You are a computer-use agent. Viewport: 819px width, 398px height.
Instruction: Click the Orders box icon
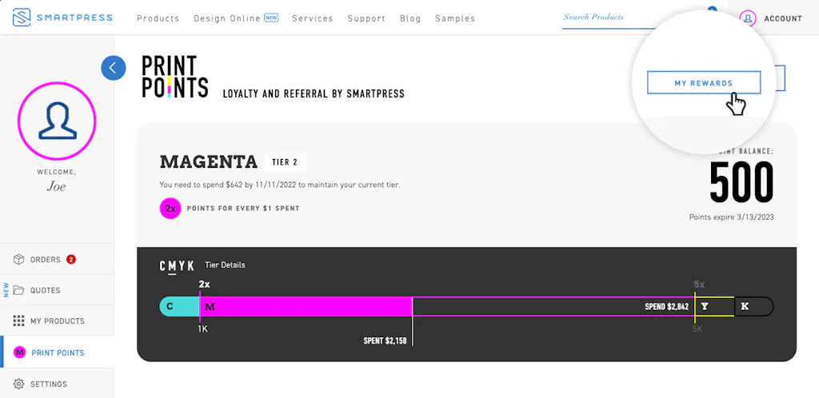19,260
